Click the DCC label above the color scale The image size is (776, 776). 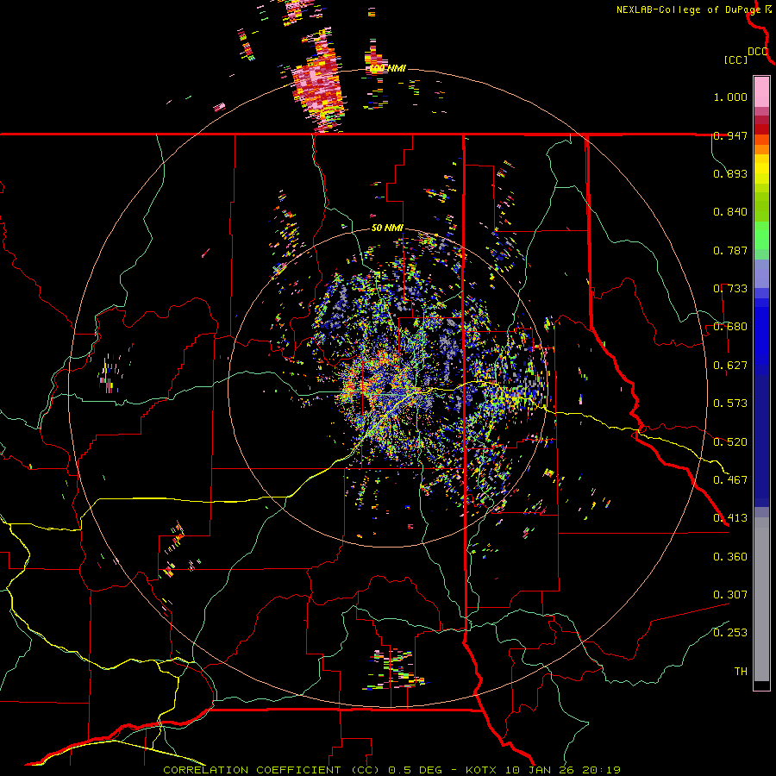point(757,52)
